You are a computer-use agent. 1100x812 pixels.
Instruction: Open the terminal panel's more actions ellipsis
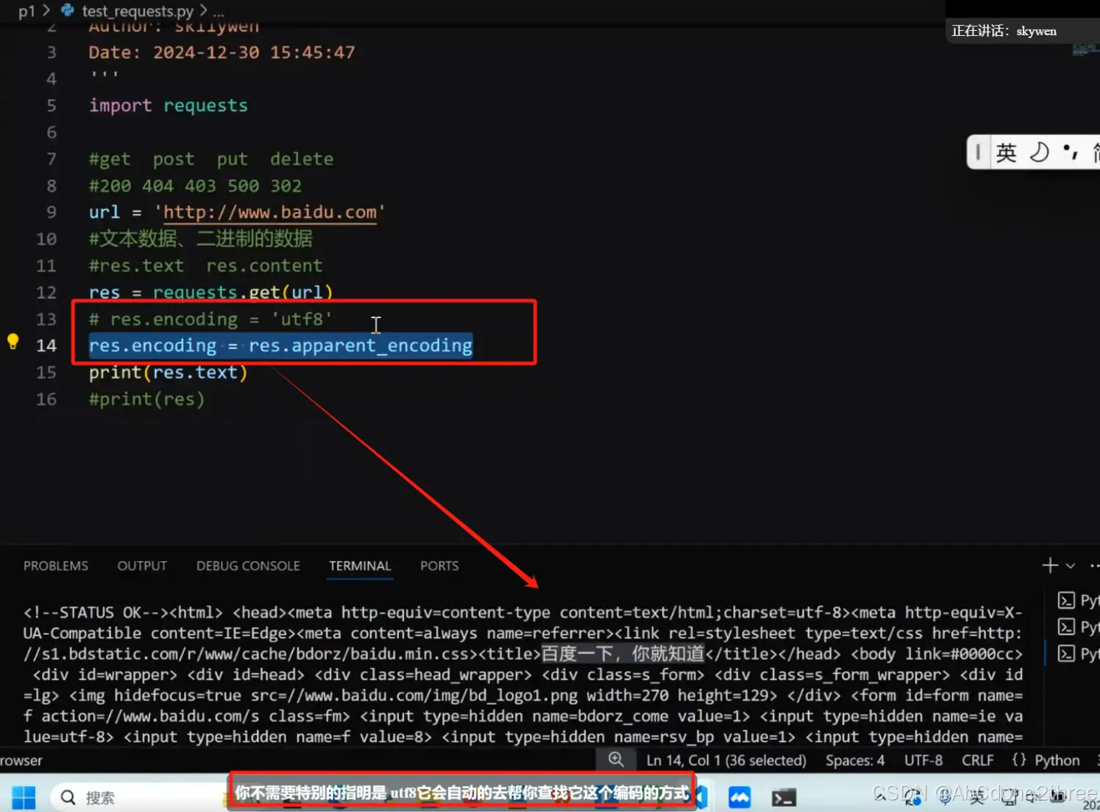[1095, 565]
